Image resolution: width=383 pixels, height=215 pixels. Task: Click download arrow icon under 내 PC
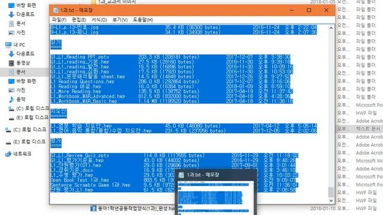point(11,54)
